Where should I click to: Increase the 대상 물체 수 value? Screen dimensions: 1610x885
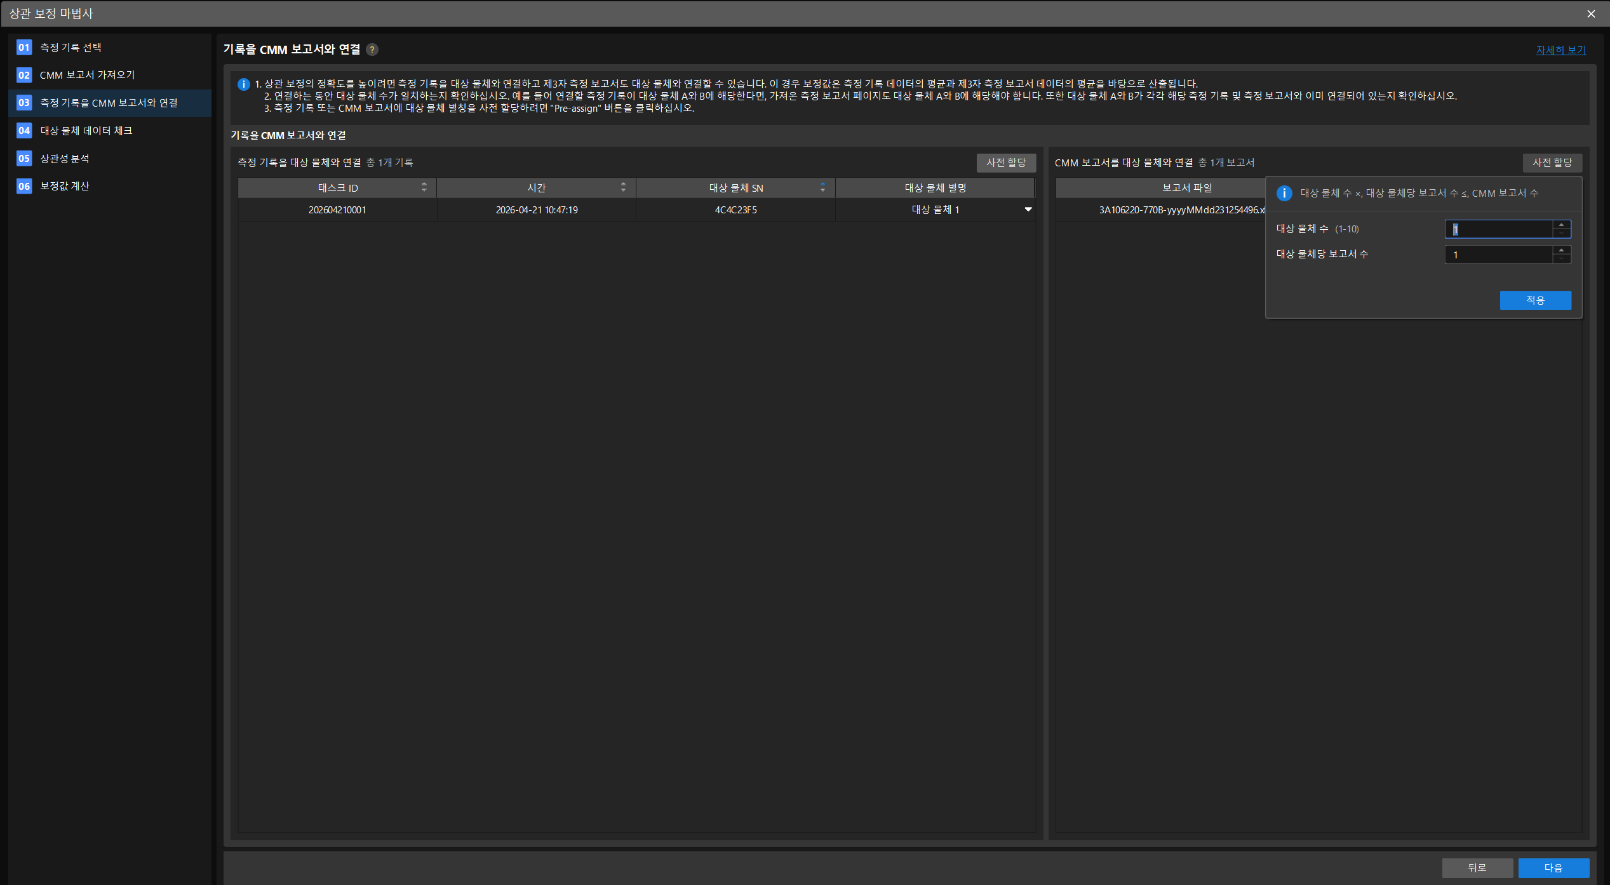point(1562,225)
